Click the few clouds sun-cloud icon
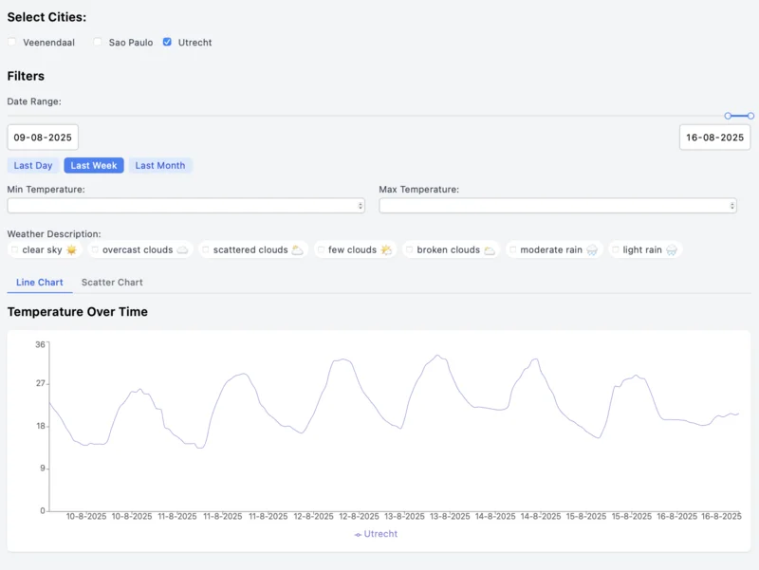The height and width of the screenshot is (570, 759). pos(386,250)
